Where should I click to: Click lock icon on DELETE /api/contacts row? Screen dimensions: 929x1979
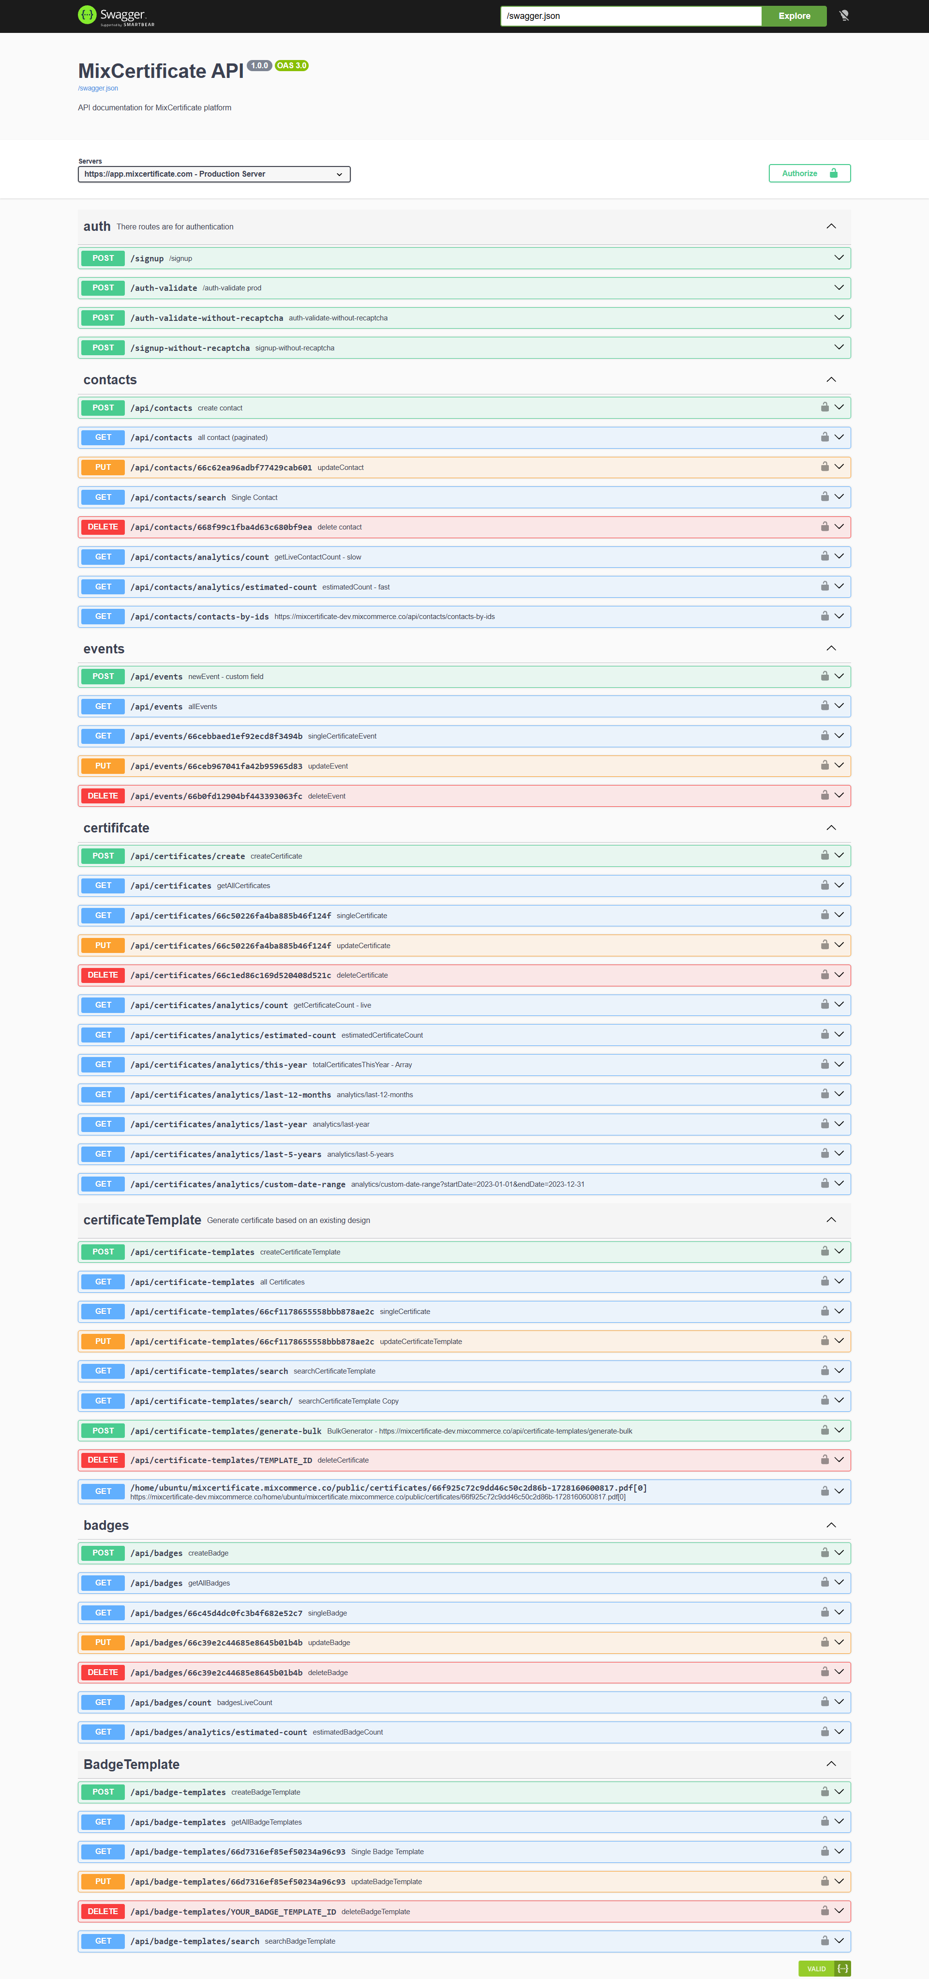[824, 527]
